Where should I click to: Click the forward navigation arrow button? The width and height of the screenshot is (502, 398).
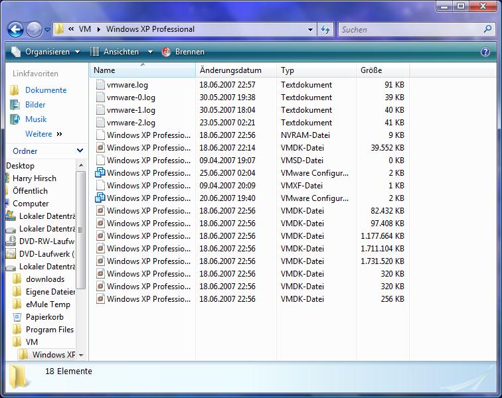pos(34,29)
